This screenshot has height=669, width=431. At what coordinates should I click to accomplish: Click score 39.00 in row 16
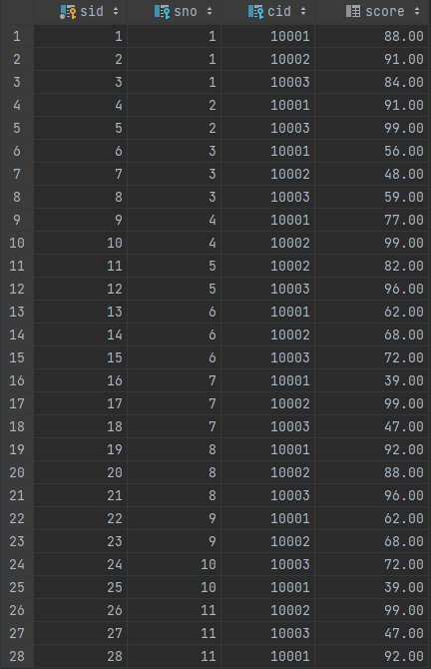tap(372, 380)
